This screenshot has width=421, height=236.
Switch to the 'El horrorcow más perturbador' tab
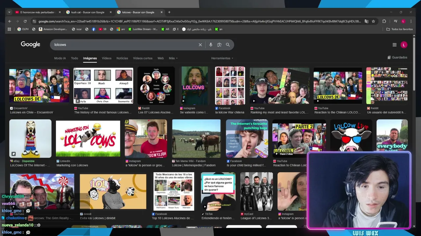[x=38, y=12]
